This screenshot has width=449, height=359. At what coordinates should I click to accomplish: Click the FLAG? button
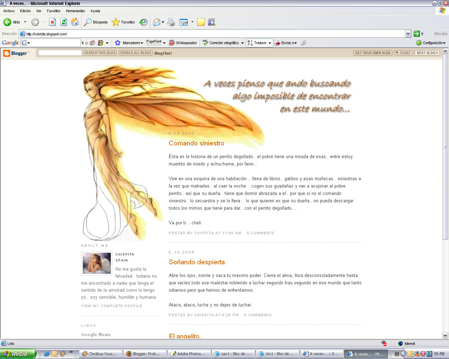[403, 53]
